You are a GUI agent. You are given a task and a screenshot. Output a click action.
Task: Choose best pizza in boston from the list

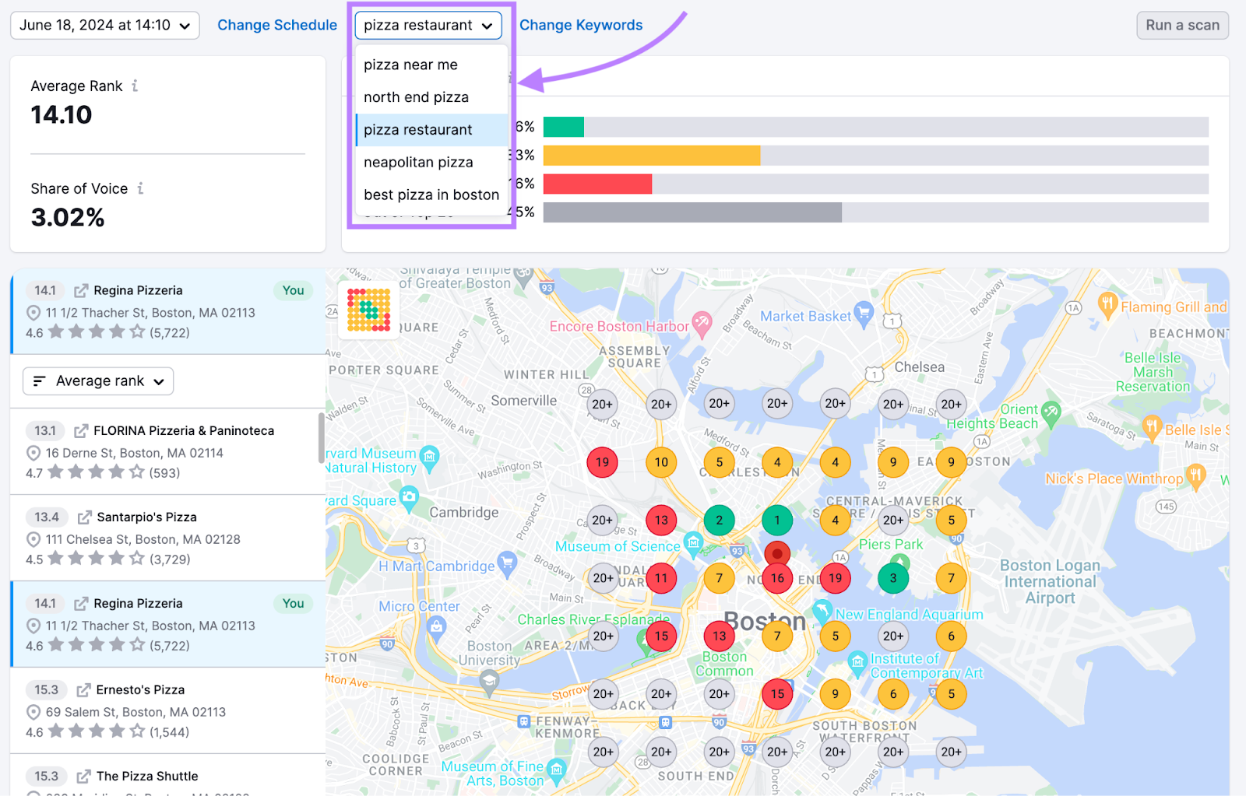(x=430, y=195)
